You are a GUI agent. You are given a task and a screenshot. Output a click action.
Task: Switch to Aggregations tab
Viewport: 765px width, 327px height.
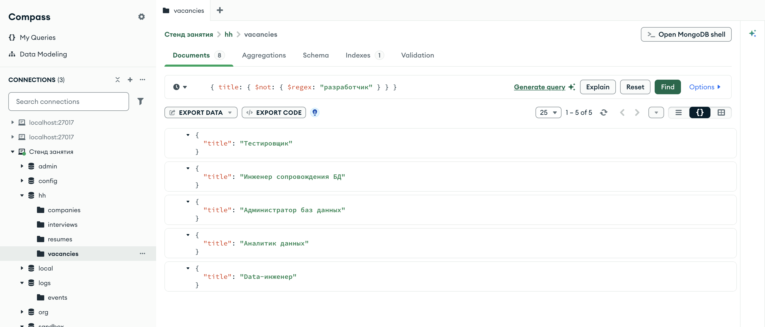(x=264, y=55)
